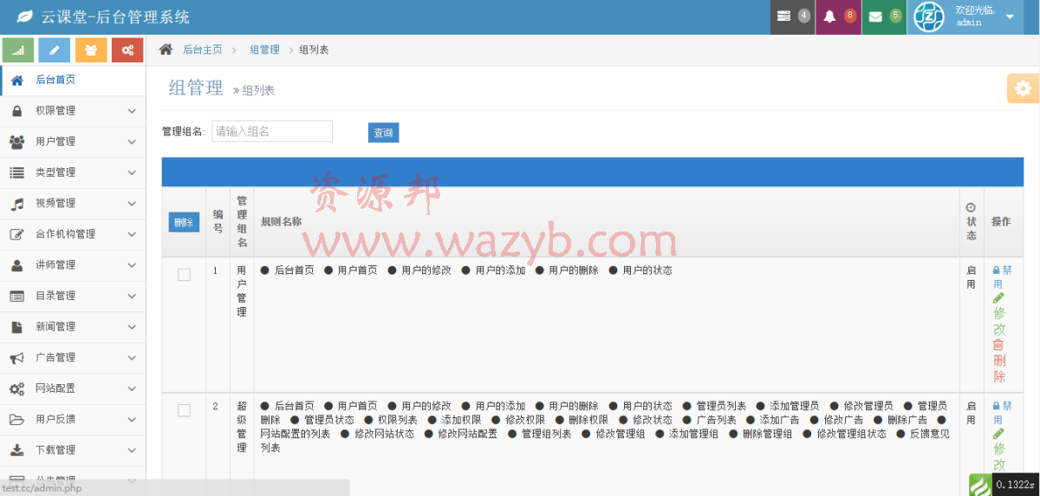Image resolution: width=1040 pixels, height=496 pixels.
Task: Click the leaf logo in the header
Action: click(26, 16)
